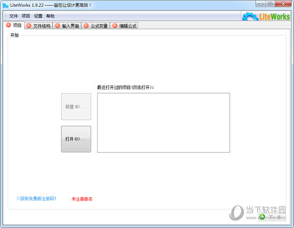Close the LiteWorks window
This screenshot has height=228, width=294.
point(283,4)
